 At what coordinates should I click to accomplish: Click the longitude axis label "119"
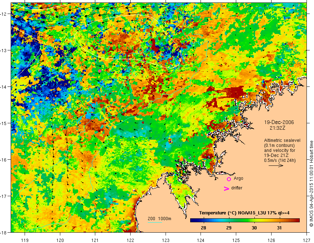(25, 240)
